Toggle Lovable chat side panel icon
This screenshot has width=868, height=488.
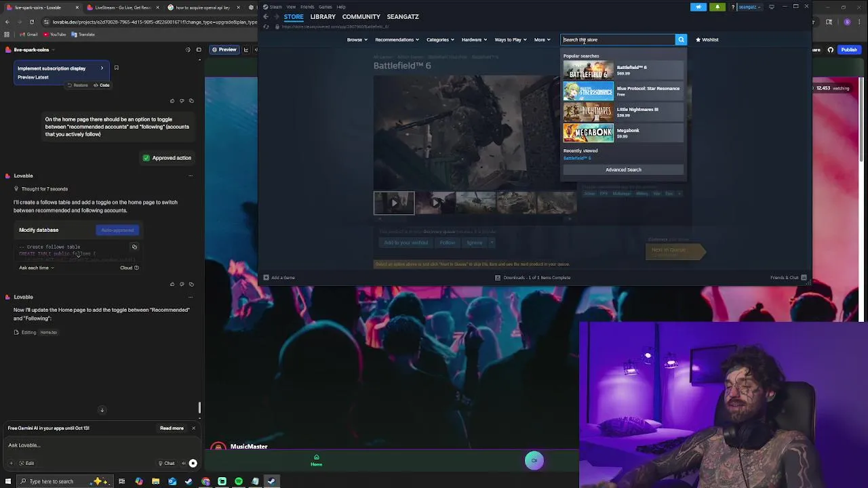tap(199, 49)
